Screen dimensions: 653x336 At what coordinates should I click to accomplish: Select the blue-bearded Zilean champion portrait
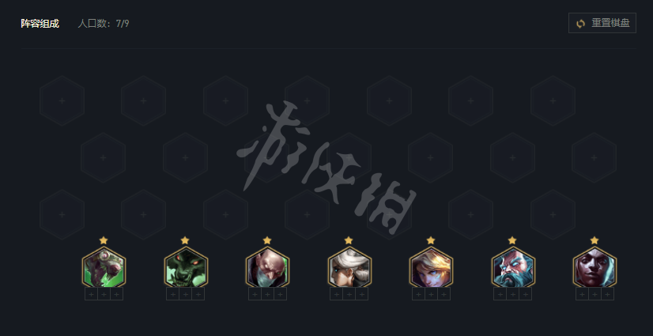coord(513,267)
